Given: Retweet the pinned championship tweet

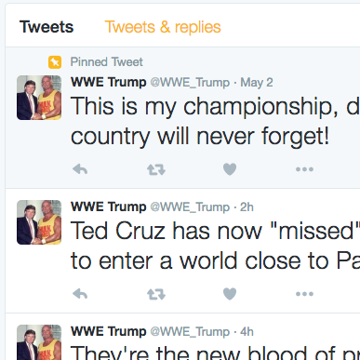Looking at the screenshot, I should (156, 169).
